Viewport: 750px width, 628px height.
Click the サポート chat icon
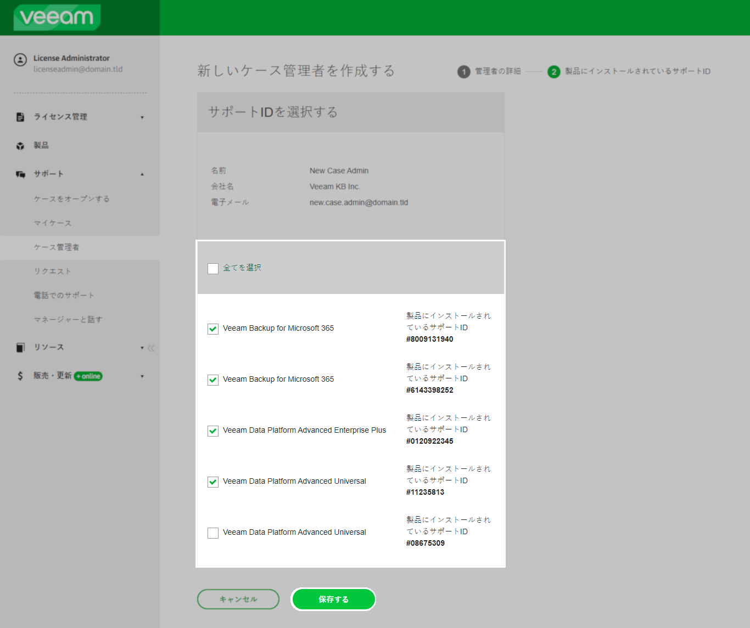(20, 174)
